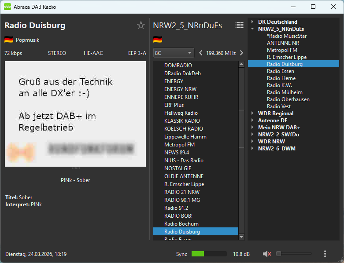Toggle the ensemble list view icon
This screenshot has width=344, height=263.
pyautogui.click(x=239, y=25)
